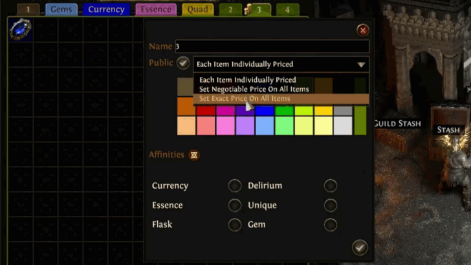471x265 pixels.
Task: Enable Essence affinity
Action: pos(235,206)
